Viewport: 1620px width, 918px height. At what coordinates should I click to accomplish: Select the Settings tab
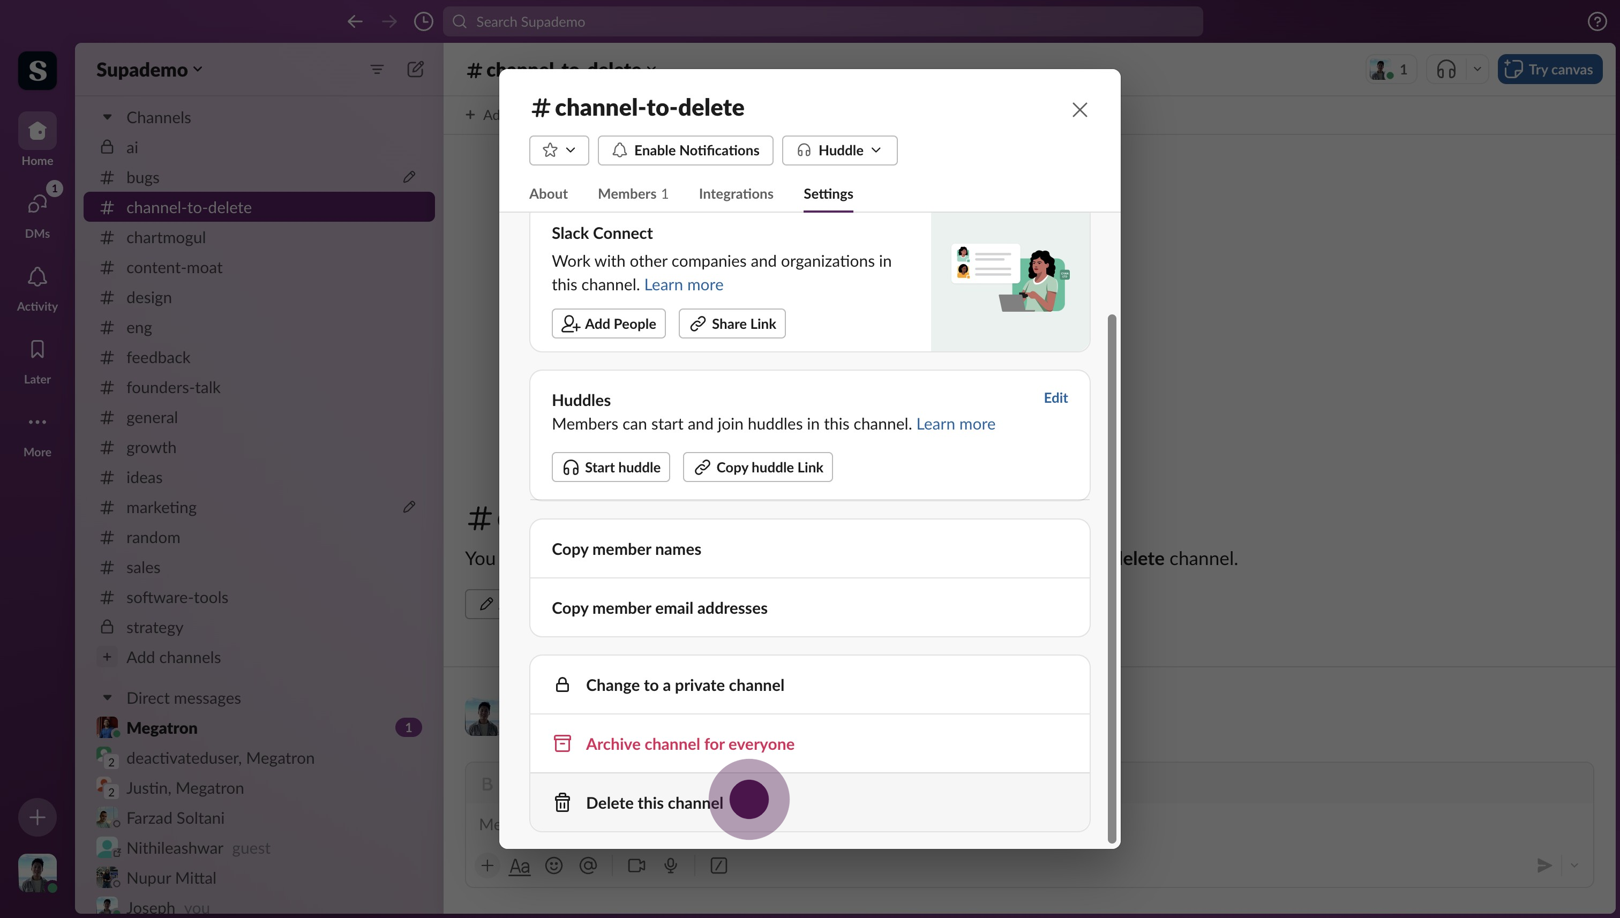pyautogui.click(x=828, y=193)
